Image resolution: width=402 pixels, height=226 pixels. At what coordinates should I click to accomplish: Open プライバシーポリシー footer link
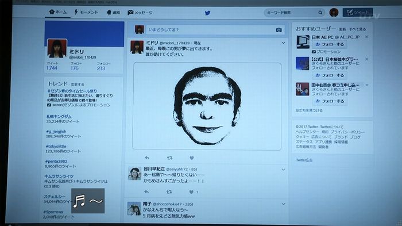[347, 132]
